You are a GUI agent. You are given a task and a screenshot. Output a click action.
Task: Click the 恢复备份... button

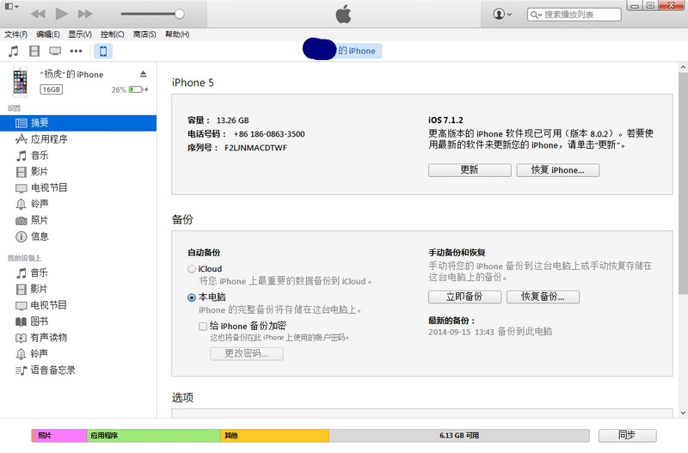[x=543, y=297]
